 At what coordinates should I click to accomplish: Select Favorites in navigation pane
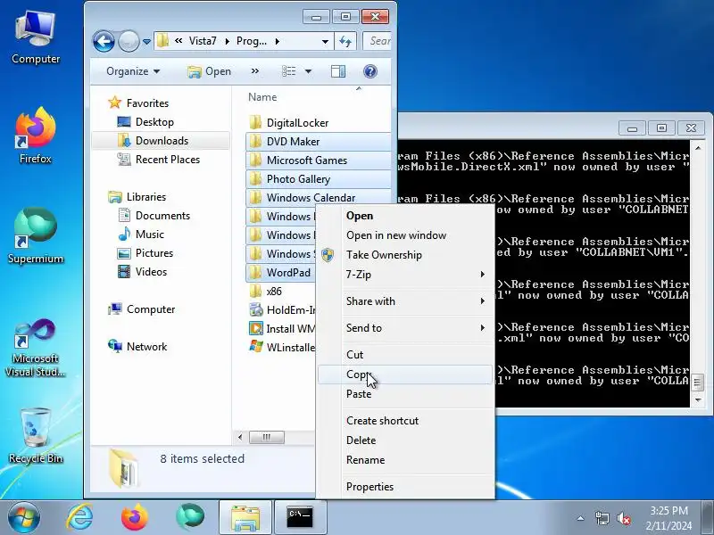point(147,103)
